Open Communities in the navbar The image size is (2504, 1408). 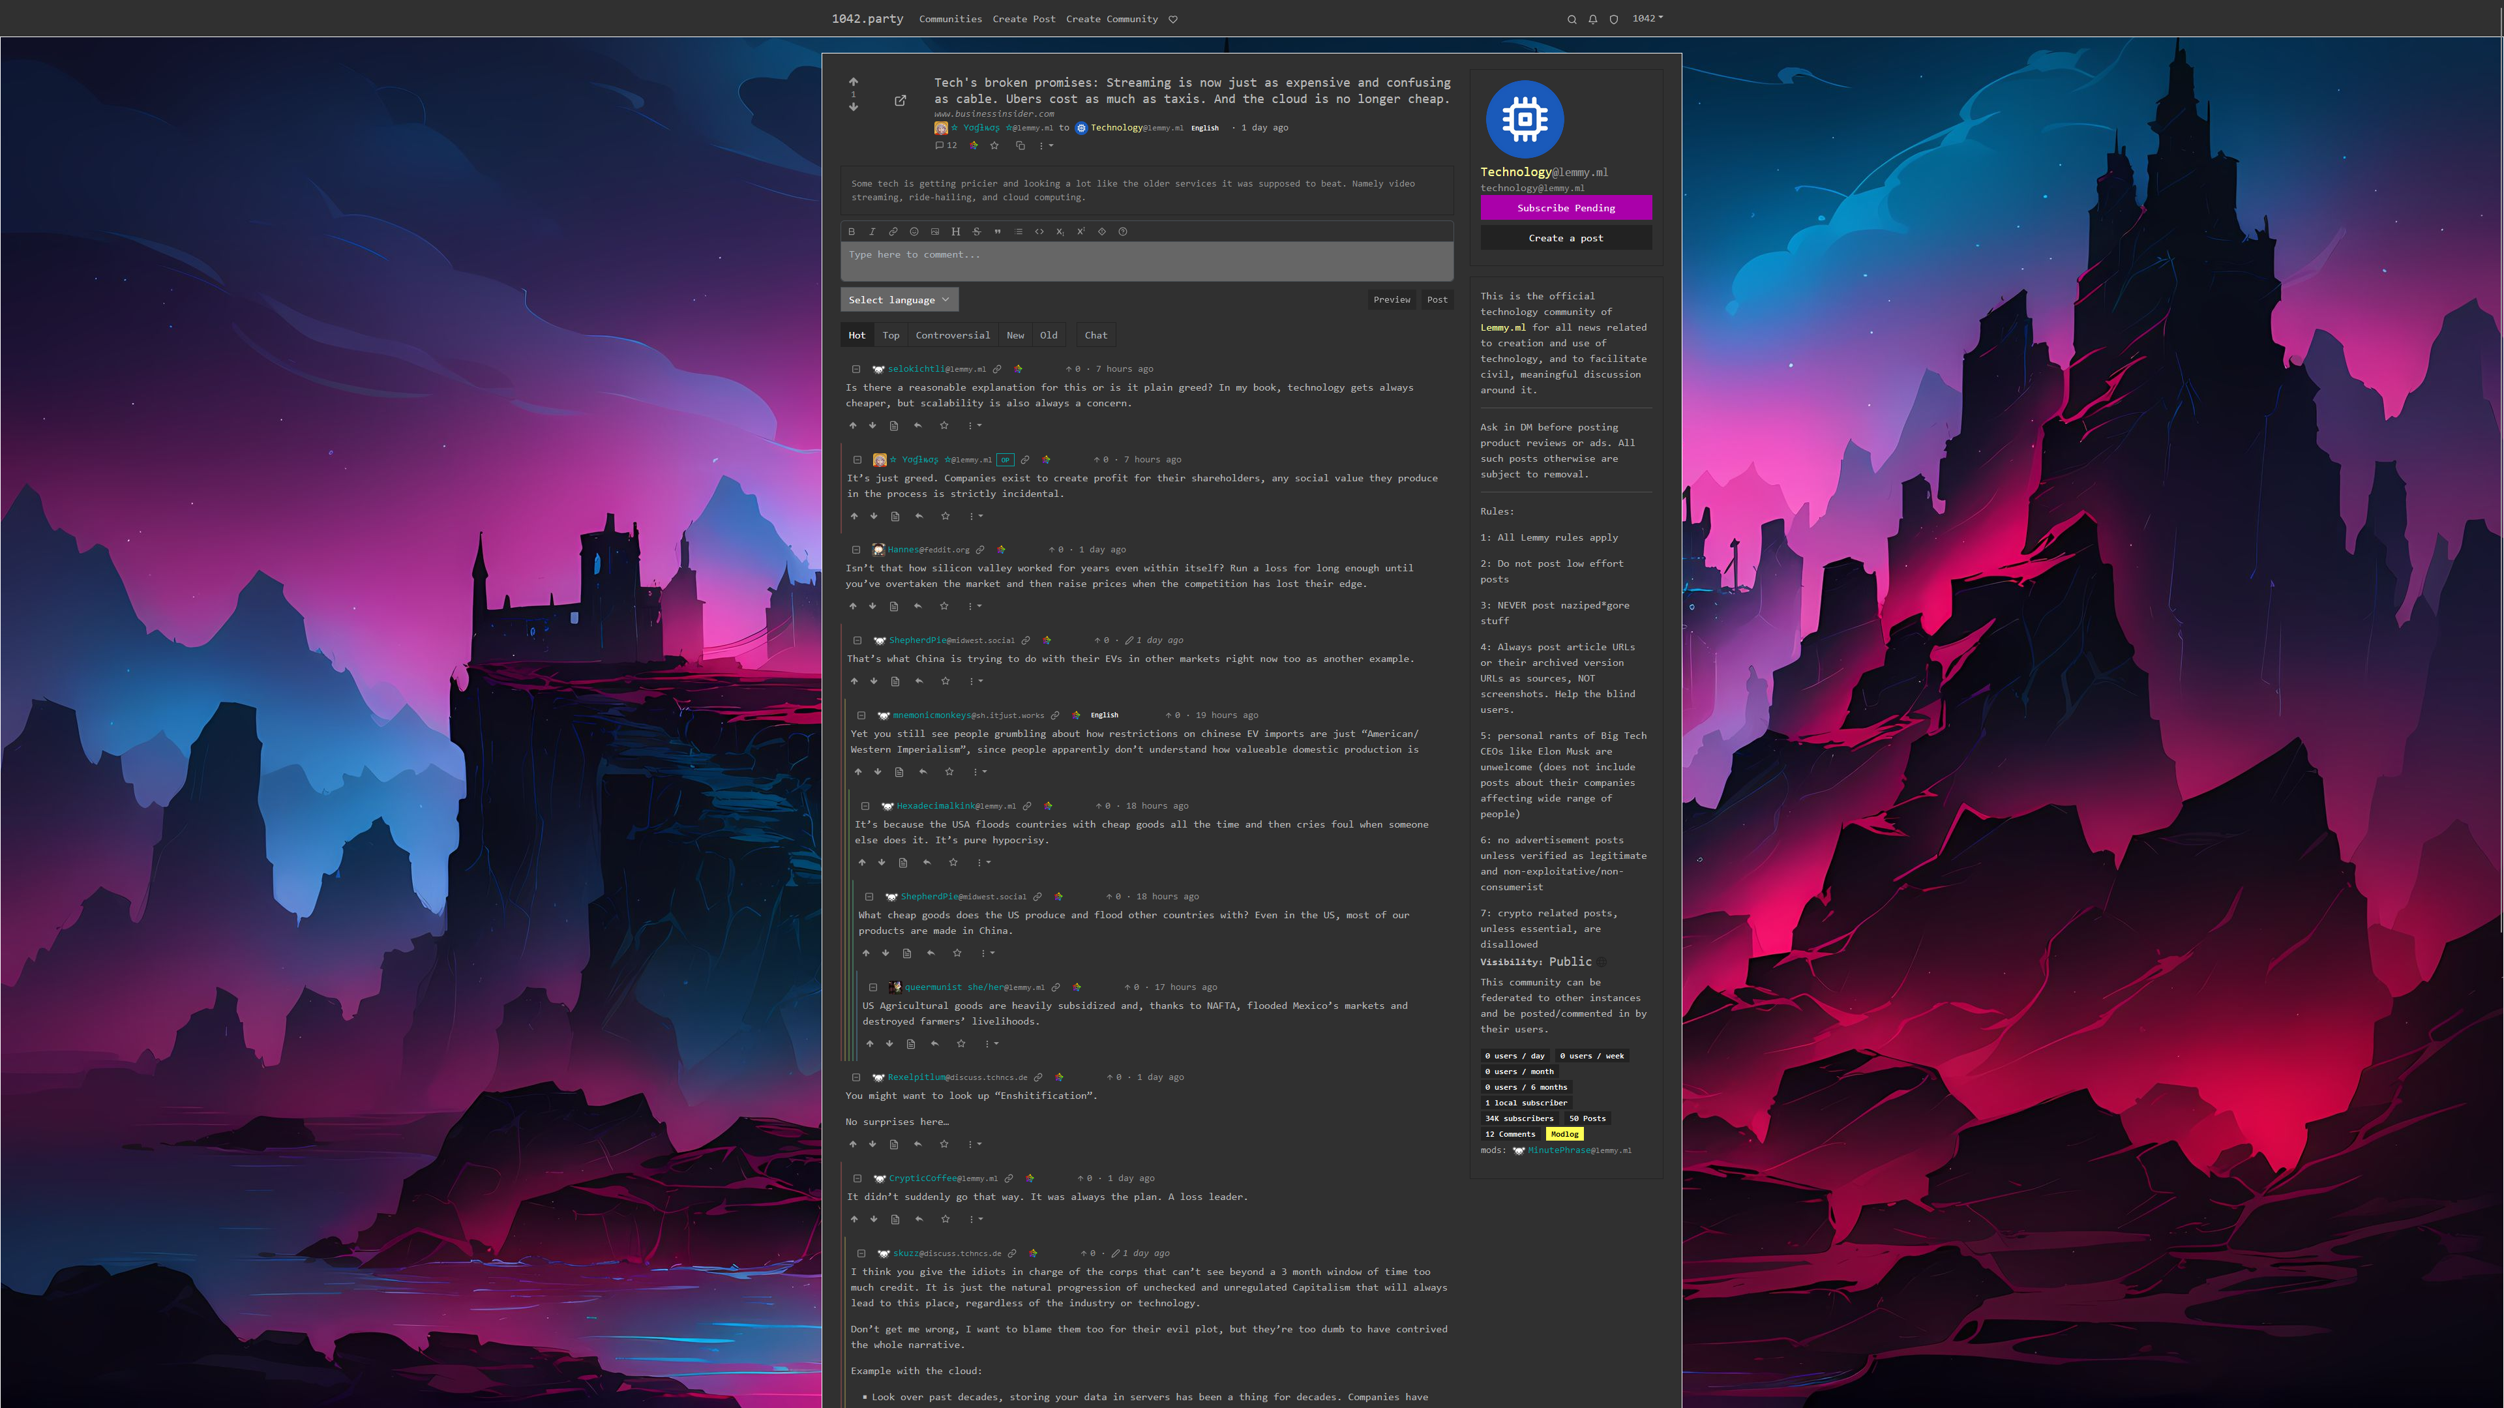pyautogui.click(x=949, y=20)
